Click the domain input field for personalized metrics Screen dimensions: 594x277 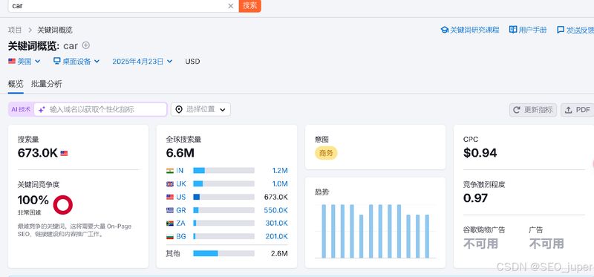100,109
